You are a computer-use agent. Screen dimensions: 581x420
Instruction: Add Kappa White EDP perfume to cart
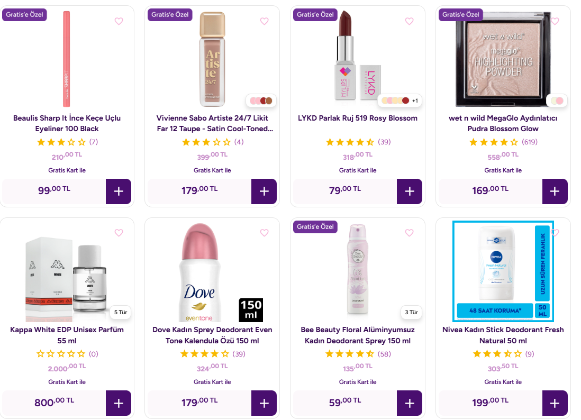tap(119, 403)
